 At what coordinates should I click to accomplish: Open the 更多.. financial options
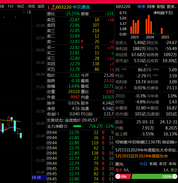pyautogui.click(x=171, y=7)
